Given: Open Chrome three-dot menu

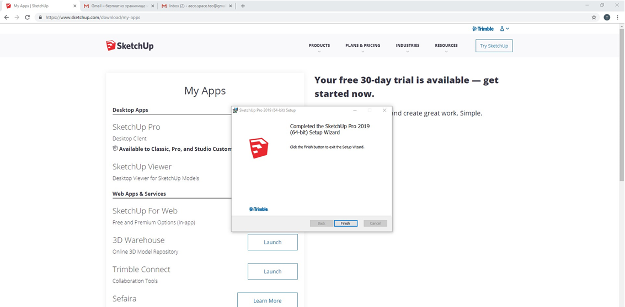Looking at the screenshot, I should pos(617,18).
